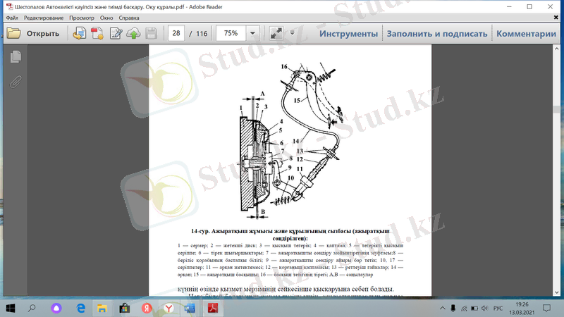This screenshot has height=317, width=564.
Task: Click the cloud upload icon in toolbar
Action: tap(133, 33)
